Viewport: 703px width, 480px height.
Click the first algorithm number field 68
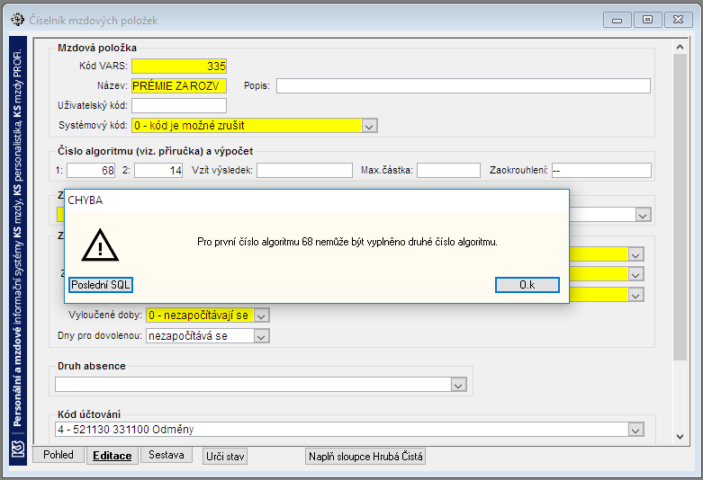coord(91,171)
